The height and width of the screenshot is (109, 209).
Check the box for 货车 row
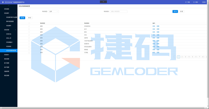(x=29, y=35)
